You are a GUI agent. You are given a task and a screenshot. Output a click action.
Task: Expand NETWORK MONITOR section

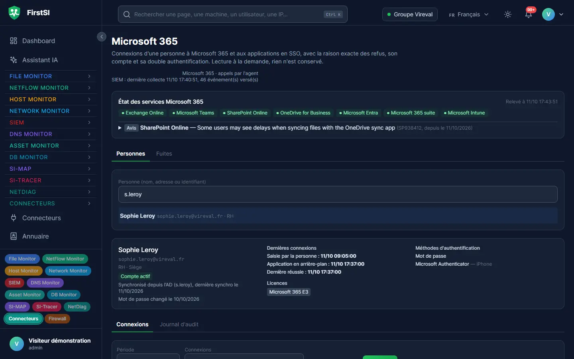(x=50, y=111)
